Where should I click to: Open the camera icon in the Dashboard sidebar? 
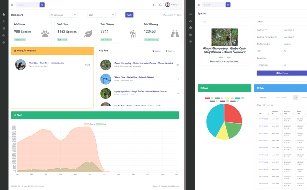tap(4, 35)
